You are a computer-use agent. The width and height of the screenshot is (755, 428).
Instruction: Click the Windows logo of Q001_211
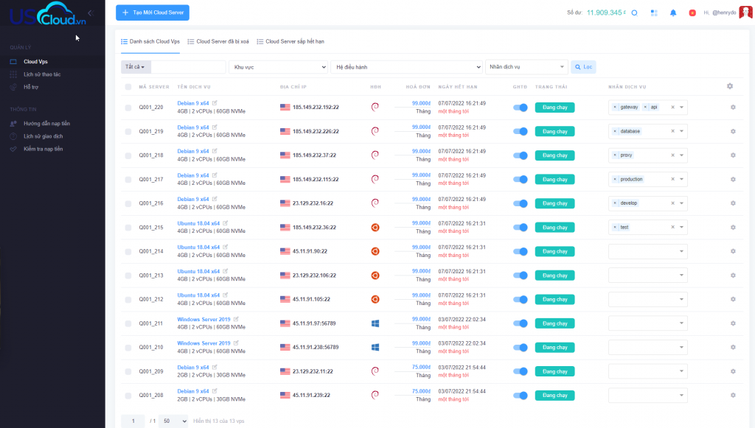(x=375, y=323)
